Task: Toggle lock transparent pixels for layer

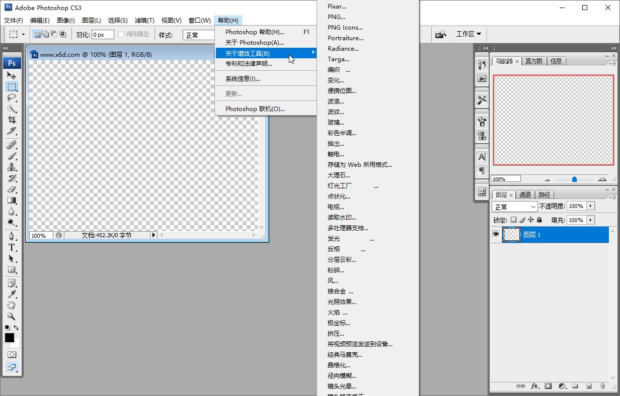Action: pyautogui.click(x=513, y=220)
